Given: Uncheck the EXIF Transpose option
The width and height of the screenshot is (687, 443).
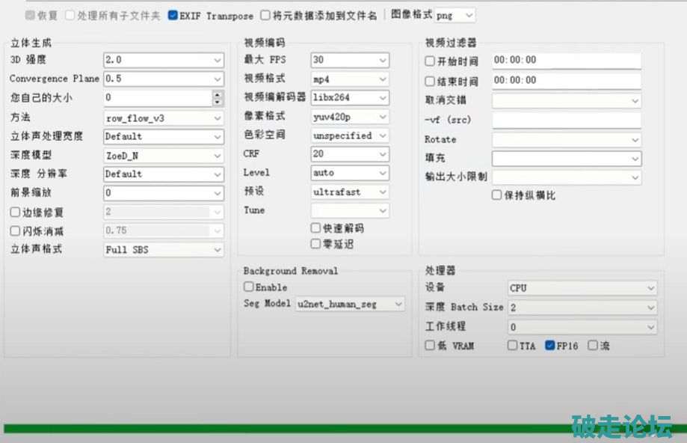Looking at the screenshot, I should click(173, 15).
